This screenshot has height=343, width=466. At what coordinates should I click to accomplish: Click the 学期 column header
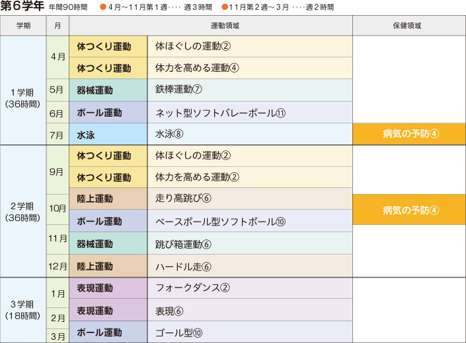click(x=24, y=26)
